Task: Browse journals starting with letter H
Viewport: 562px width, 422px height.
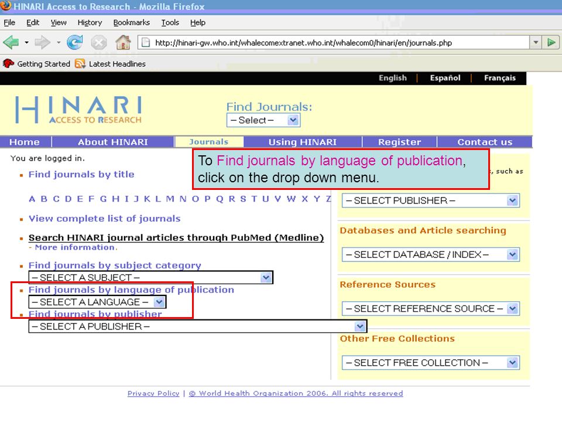Action: (x=115, y=199)
